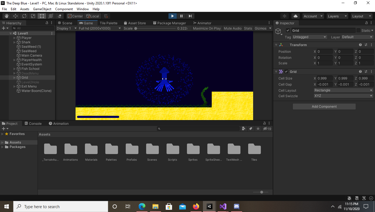Toggle Mute Audio

[x=233, y=28]
